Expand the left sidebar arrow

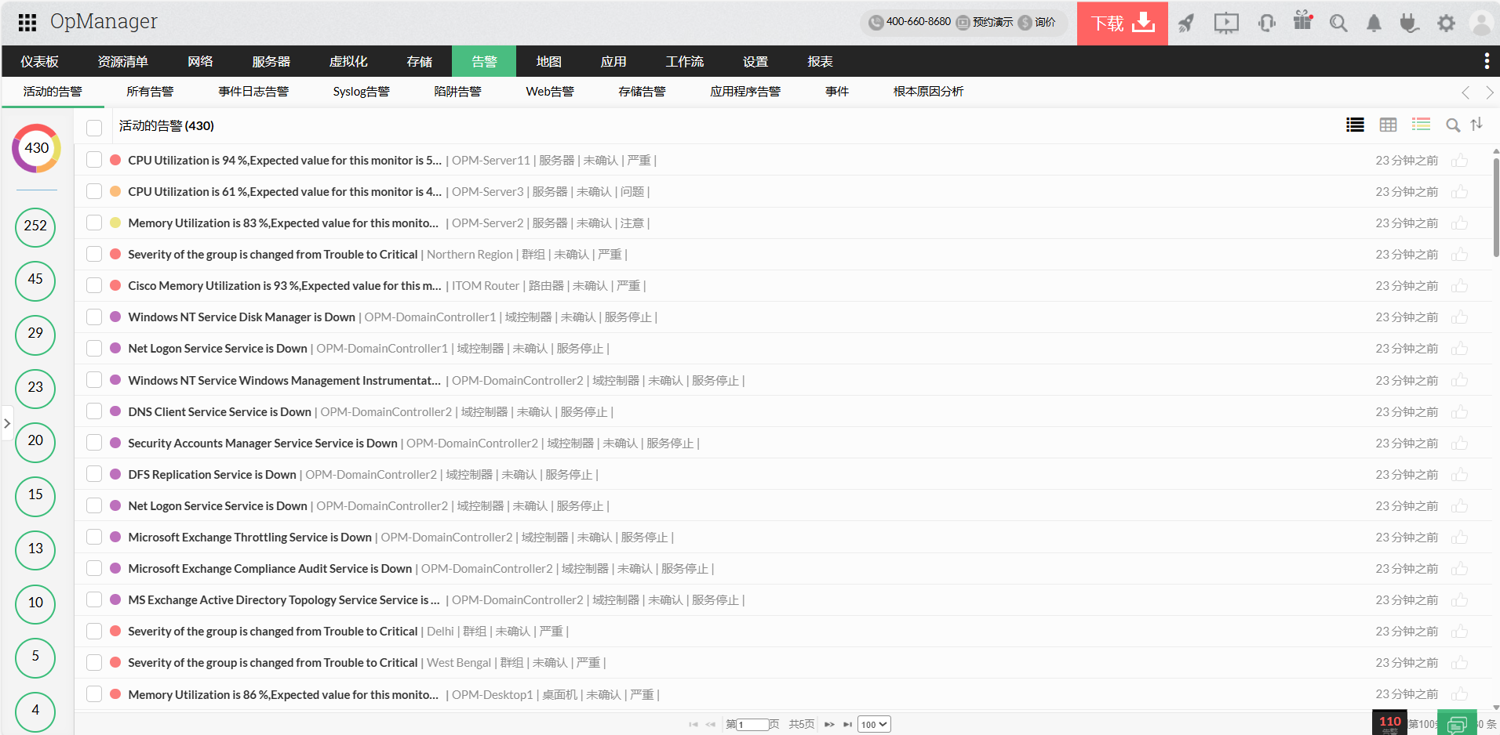(x=7, y=423)
